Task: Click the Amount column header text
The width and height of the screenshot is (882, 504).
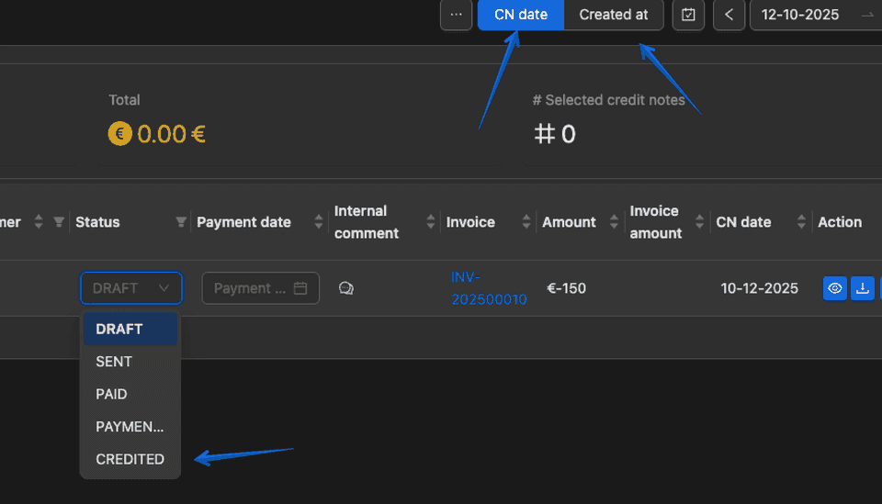Action: tap(569, 222)
